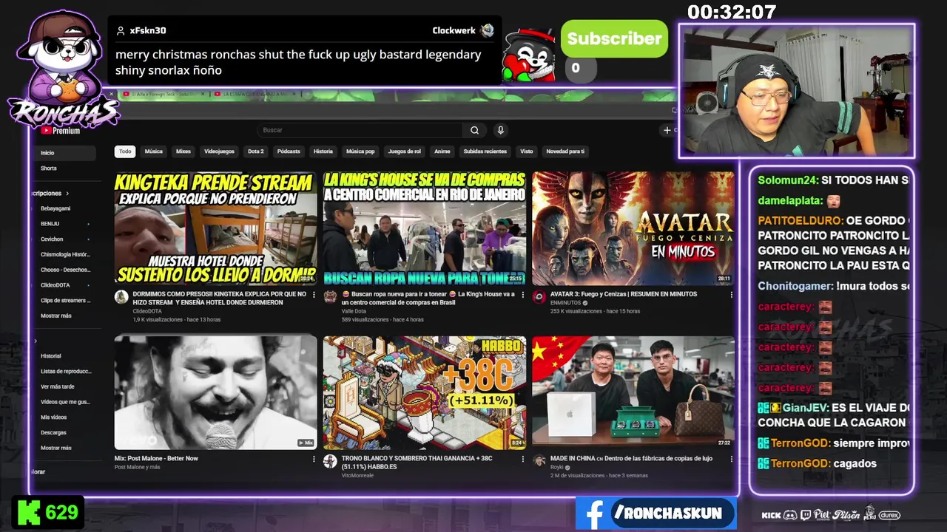Start voice search with the microphone icon
The height and width of the screenshot is (532, 947).
[x=500, y=130]
